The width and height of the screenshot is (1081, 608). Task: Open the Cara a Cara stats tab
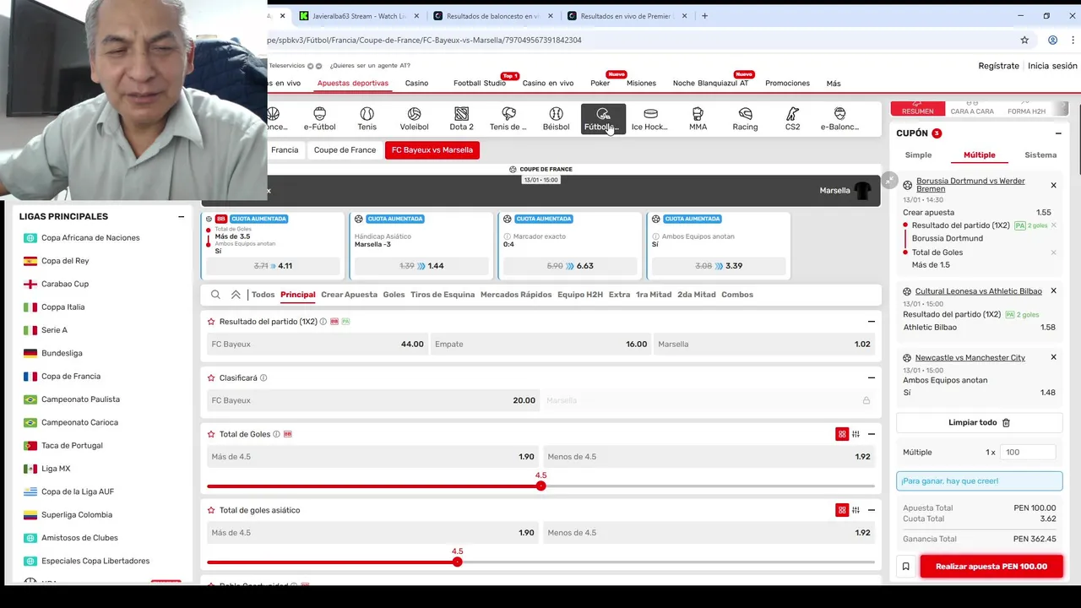pyautogui.click(x=972, y=108)
